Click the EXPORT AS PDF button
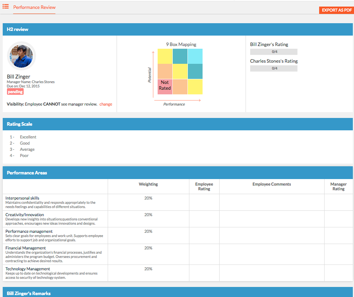This screenshot has height=297, width=354. 337,10
